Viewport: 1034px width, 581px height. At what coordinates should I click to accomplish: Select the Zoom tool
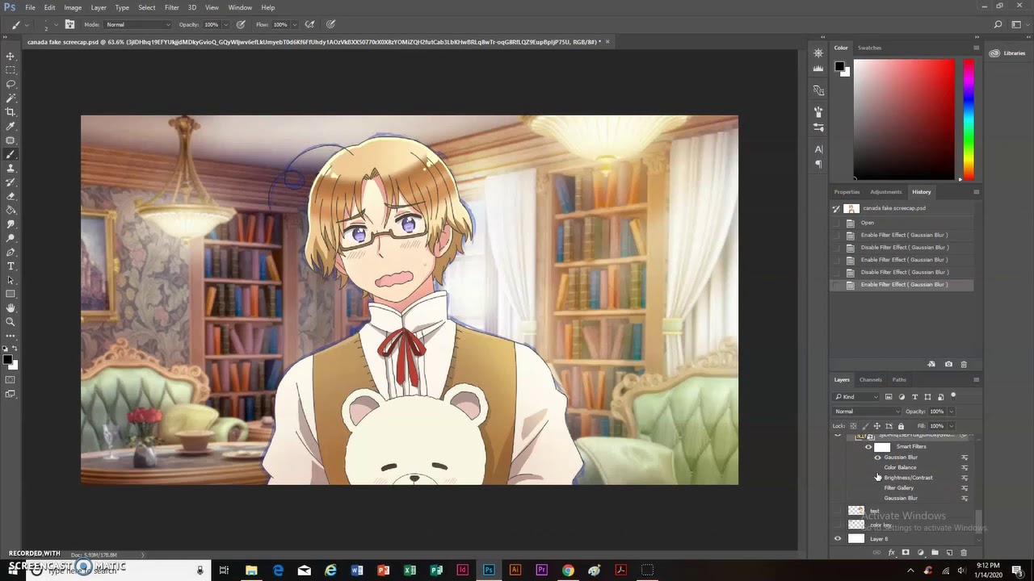(x=11, y=321)
